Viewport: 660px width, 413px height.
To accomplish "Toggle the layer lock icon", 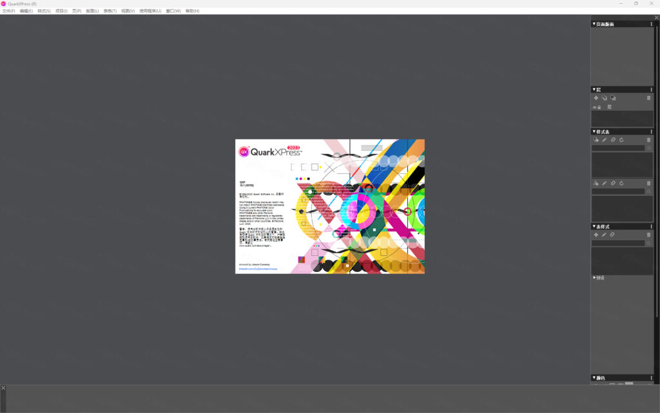I will point(599,108).
